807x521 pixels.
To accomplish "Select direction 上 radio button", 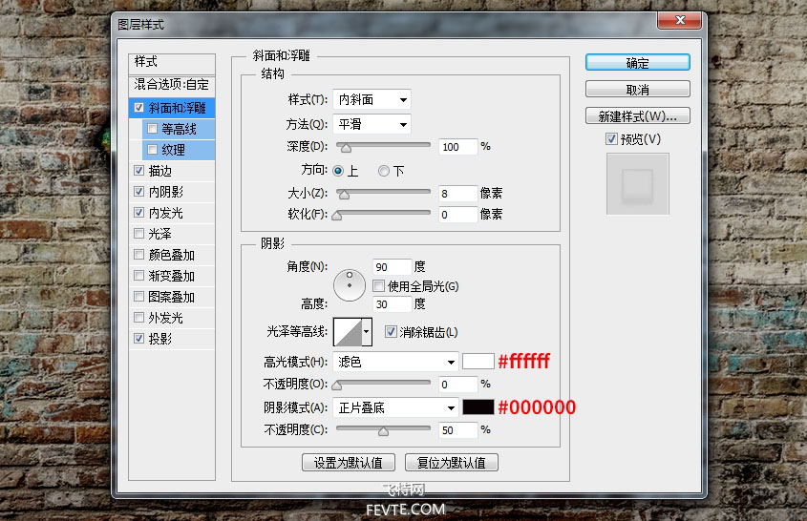I will coord(338,171).
